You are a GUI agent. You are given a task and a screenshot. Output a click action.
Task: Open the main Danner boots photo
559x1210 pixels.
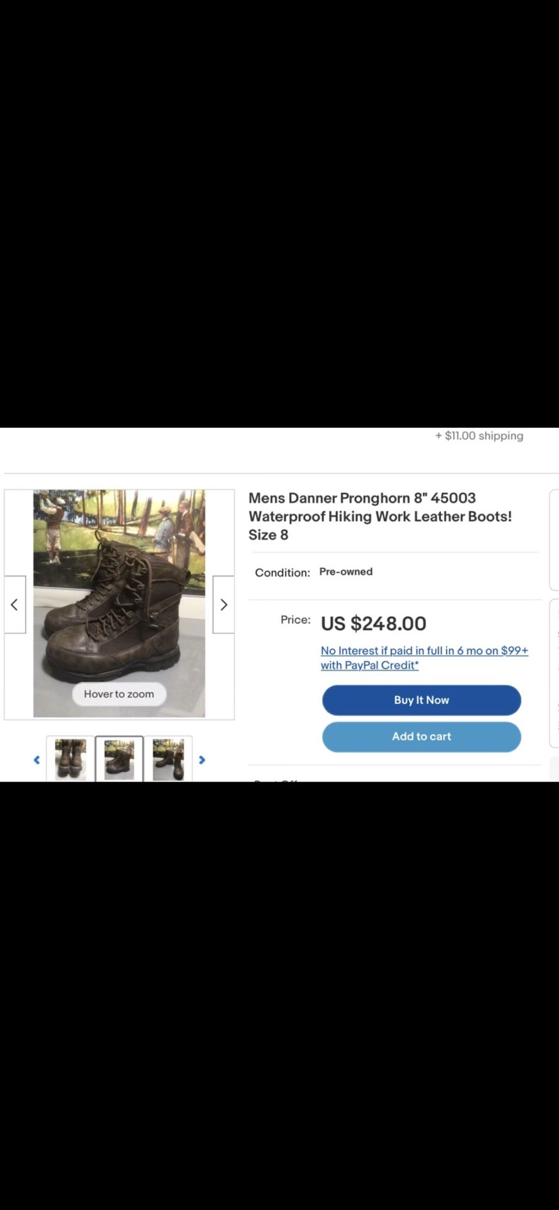[119, 604]
